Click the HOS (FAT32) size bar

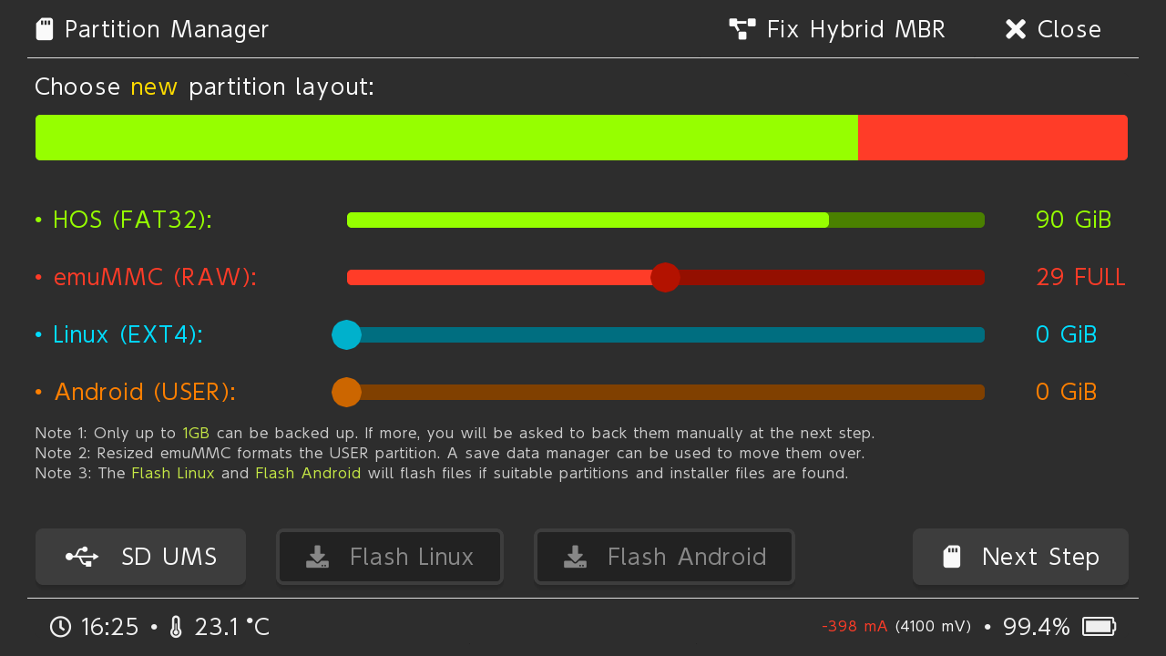665,220
